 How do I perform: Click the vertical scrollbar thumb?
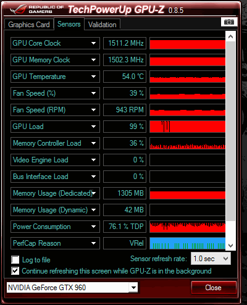click(230, 132)
